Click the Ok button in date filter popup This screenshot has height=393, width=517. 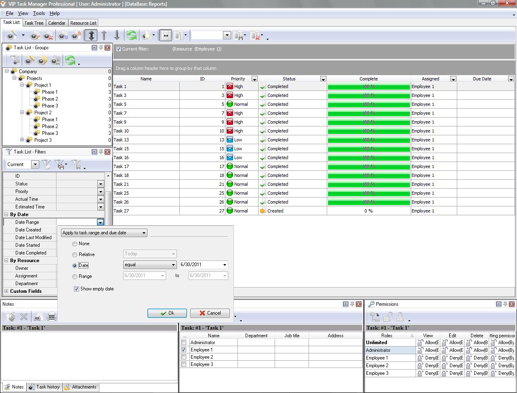167,313
